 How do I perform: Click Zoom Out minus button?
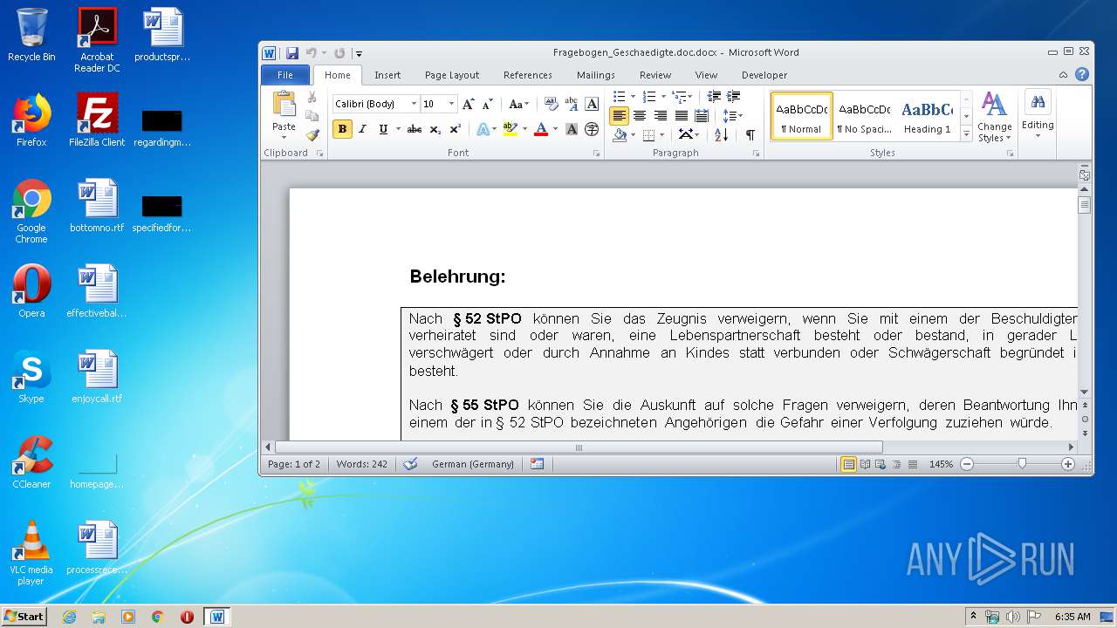pyautogui.click(x=967, y=464)
